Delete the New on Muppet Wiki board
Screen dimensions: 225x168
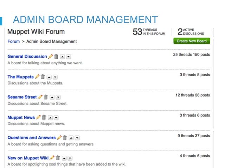(58, 158)
